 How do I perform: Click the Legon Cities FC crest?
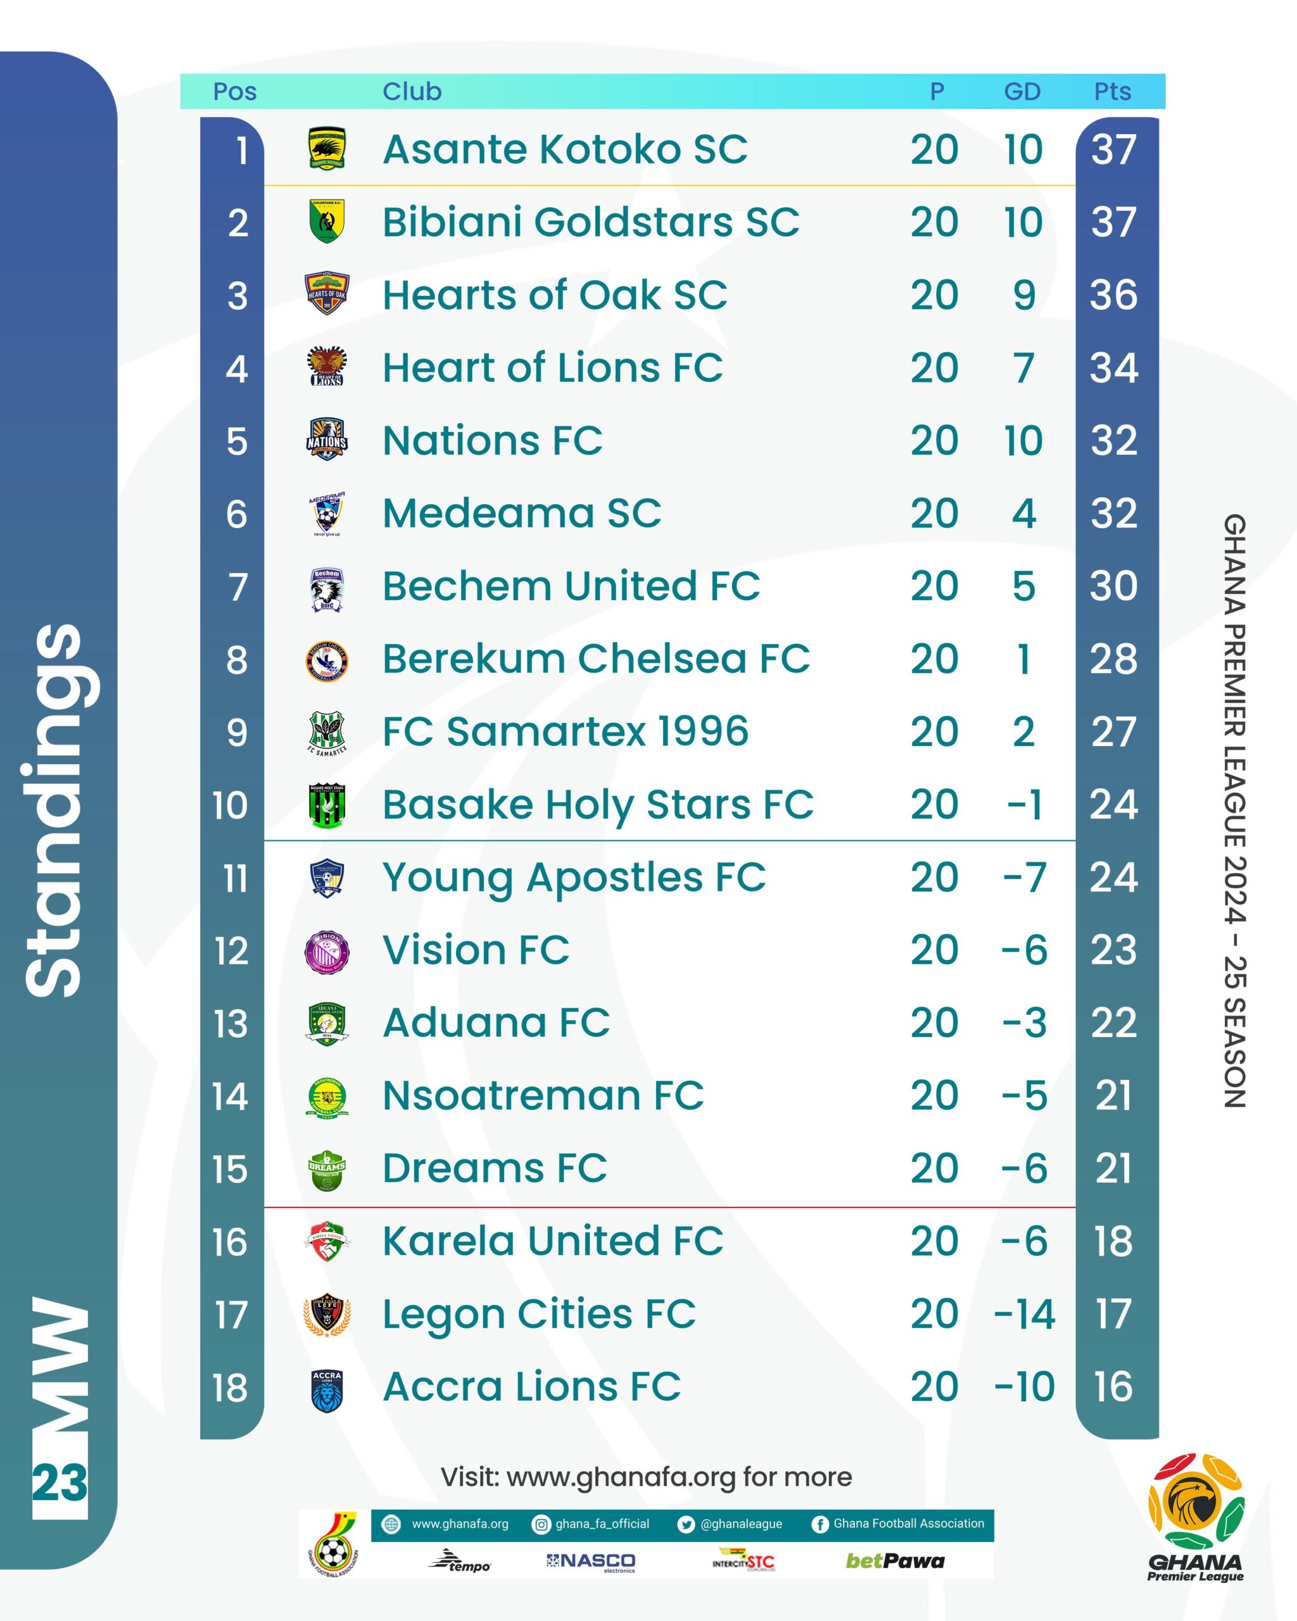[x=327, y=1316]
